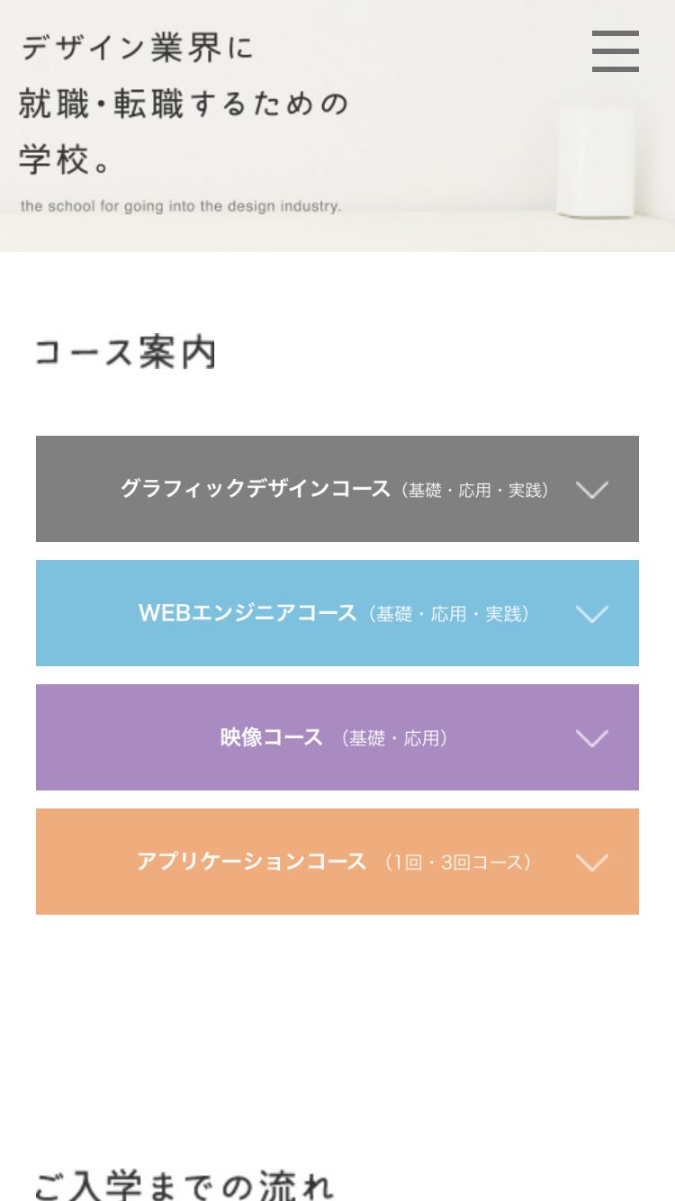
Task: Open the hamburger menu icon
Action: tap(616, 51)
